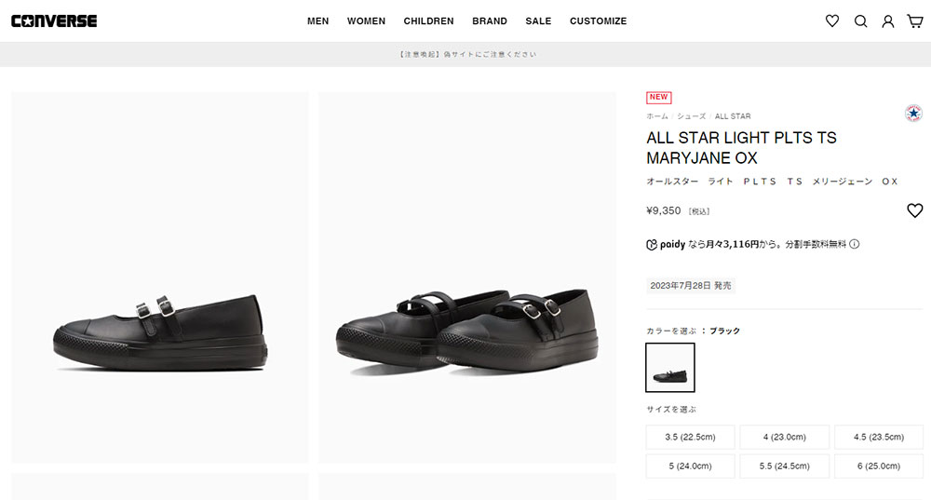Screen dimensions: 931x500
Task: Open the account user icon
Action: coord(887,21)
